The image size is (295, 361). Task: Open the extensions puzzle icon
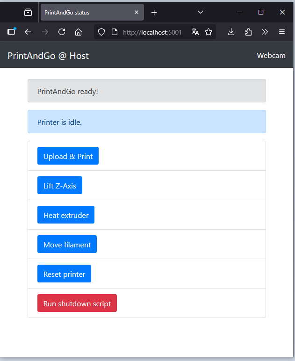pos(248,32)
